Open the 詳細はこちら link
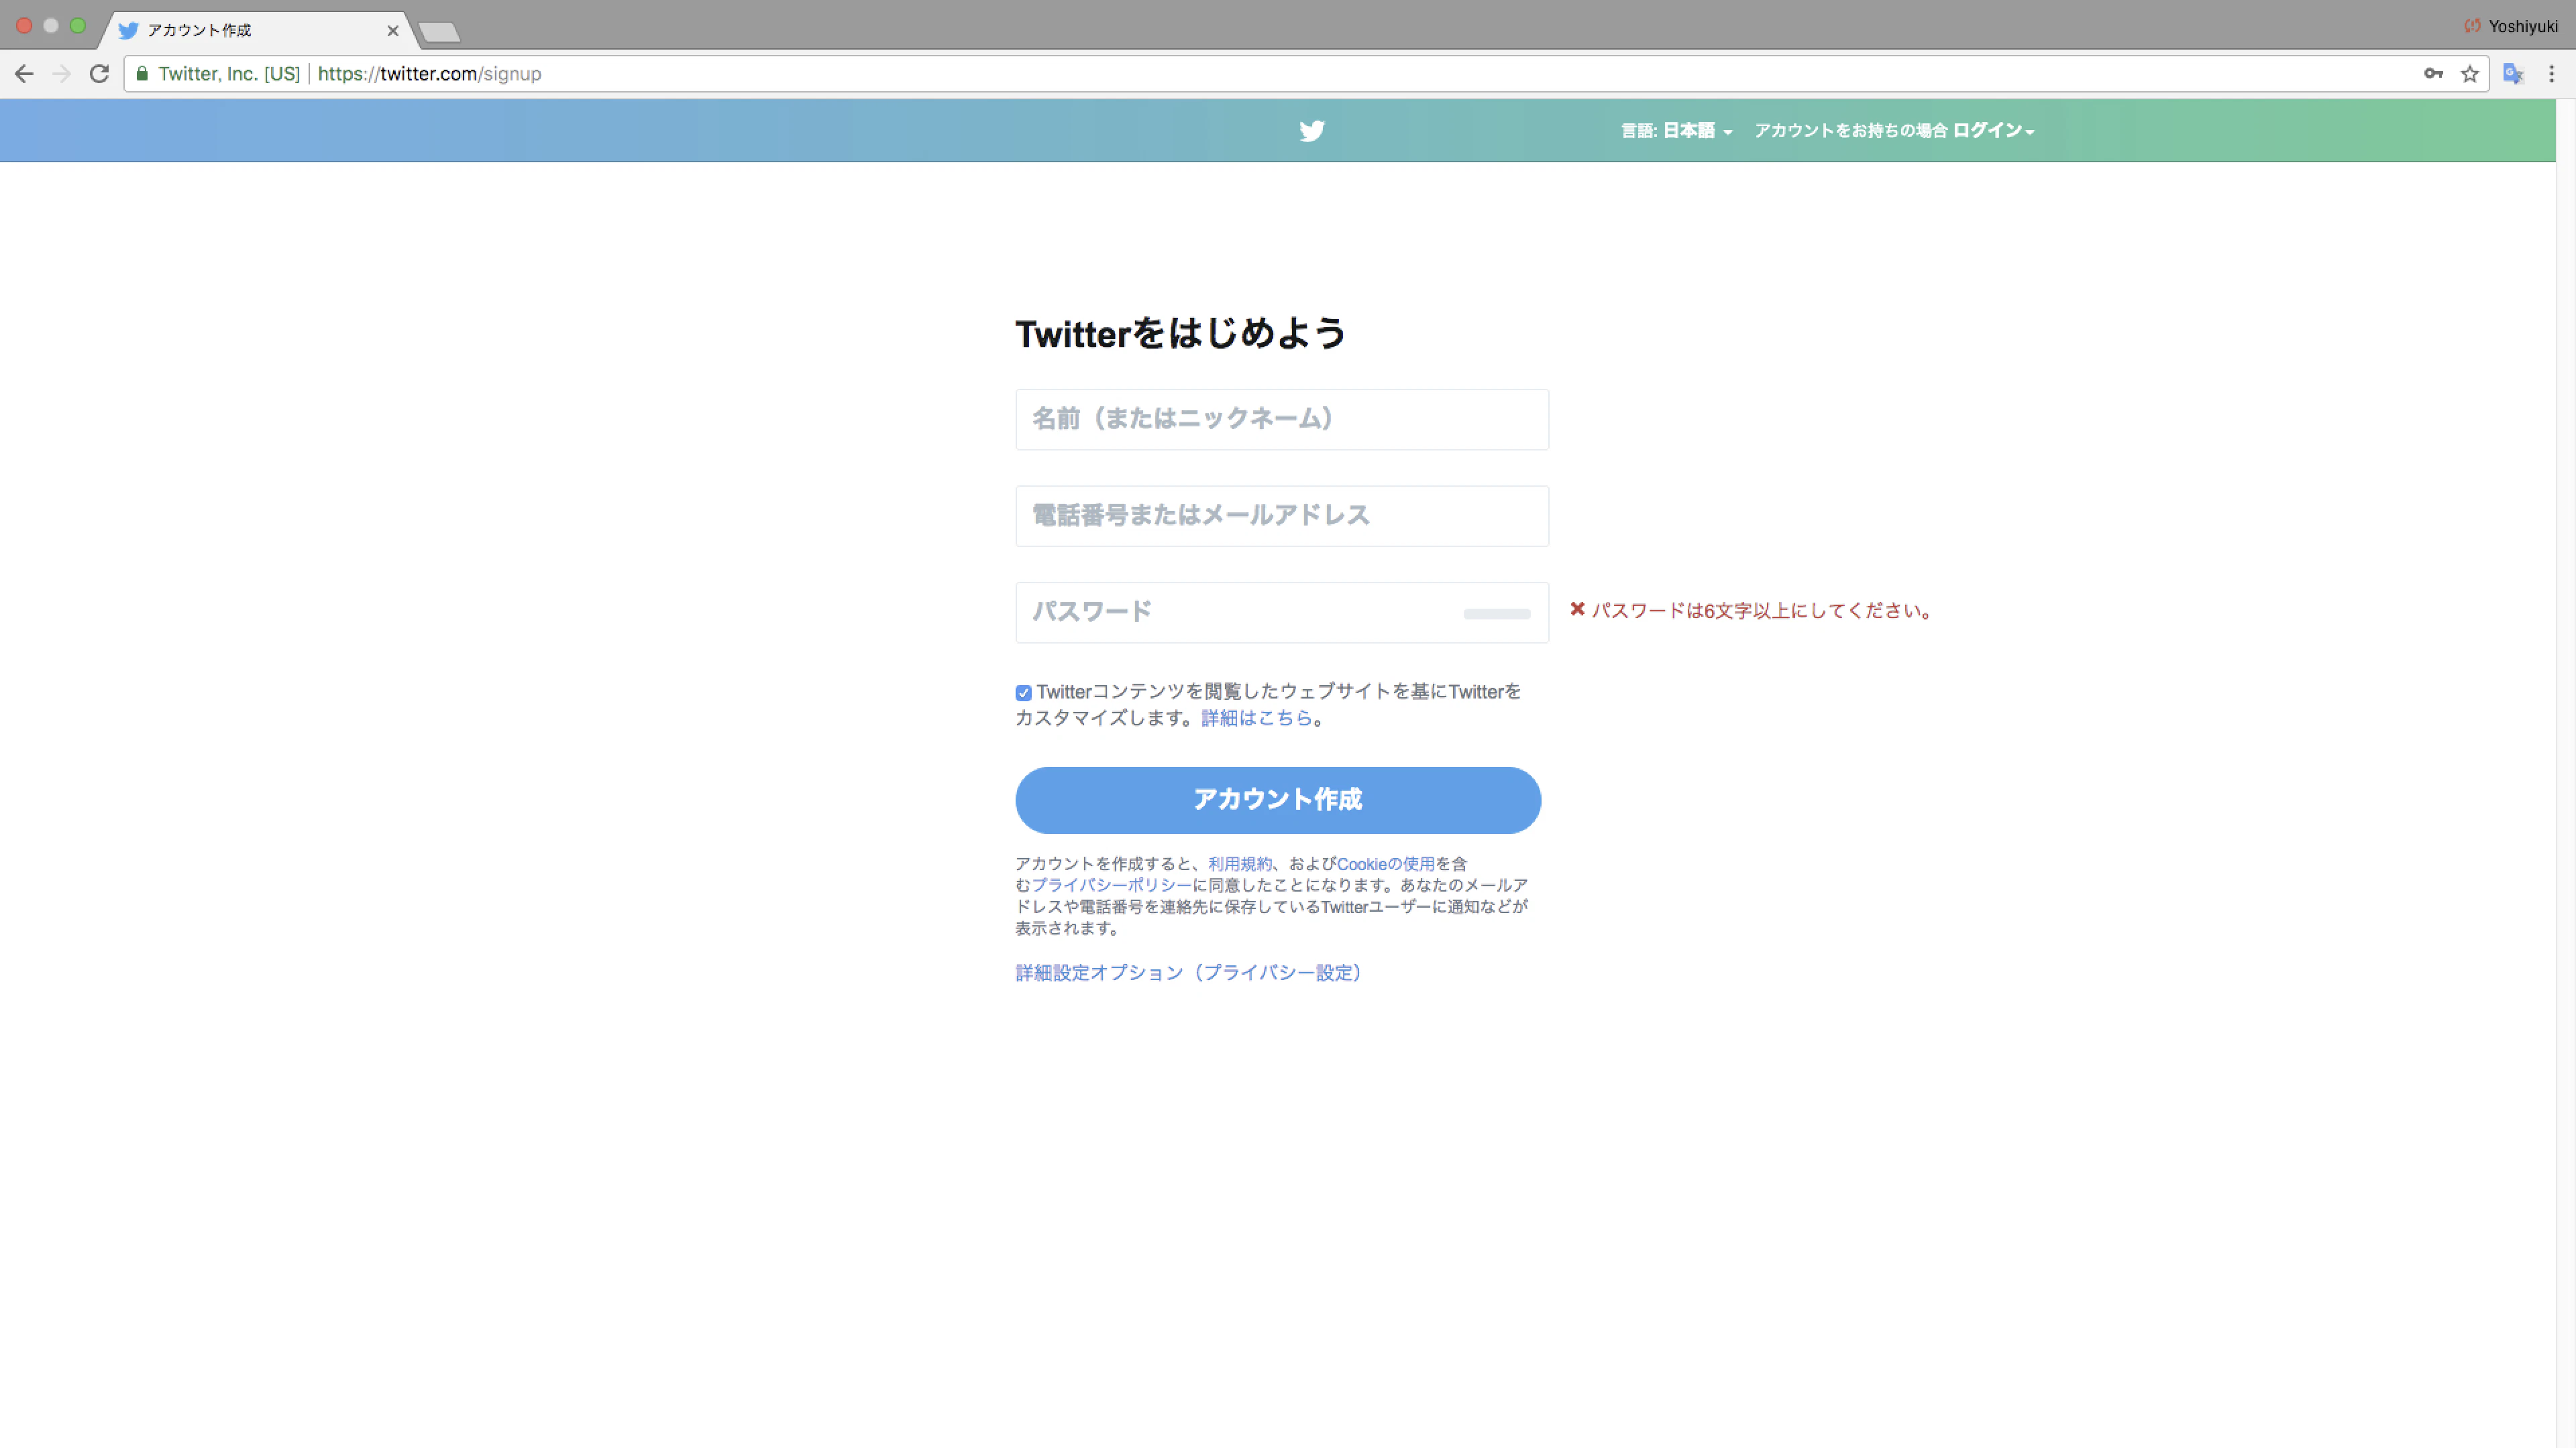Viewport: 2576px width, 1448px height. [x=1256, y=717]
